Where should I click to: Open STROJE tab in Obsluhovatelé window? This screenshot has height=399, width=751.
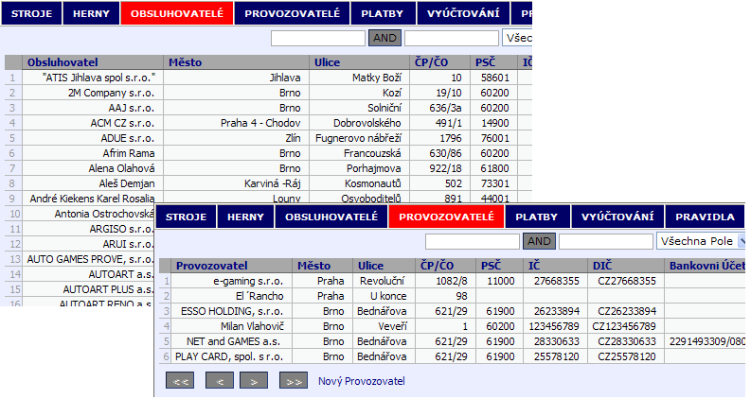pos(31,13)
